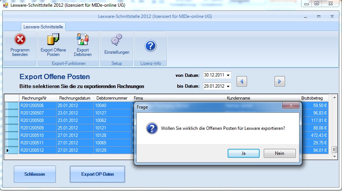Image resolution: width=342 pixels, height=191 pixels.
Task: Open the bis Datum dropdown
Action: [x=228, y=86]
